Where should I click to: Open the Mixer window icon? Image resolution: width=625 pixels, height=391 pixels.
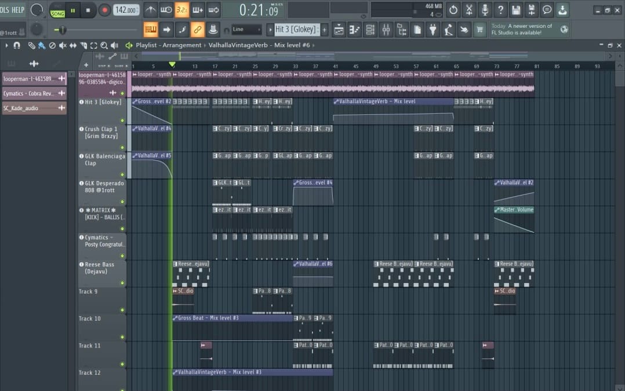[386, 30]
